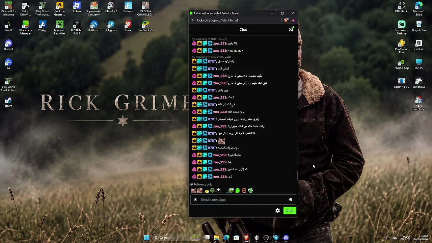Open OBS Studio desktop icon

pyautogui.click(x=402, y=7)
